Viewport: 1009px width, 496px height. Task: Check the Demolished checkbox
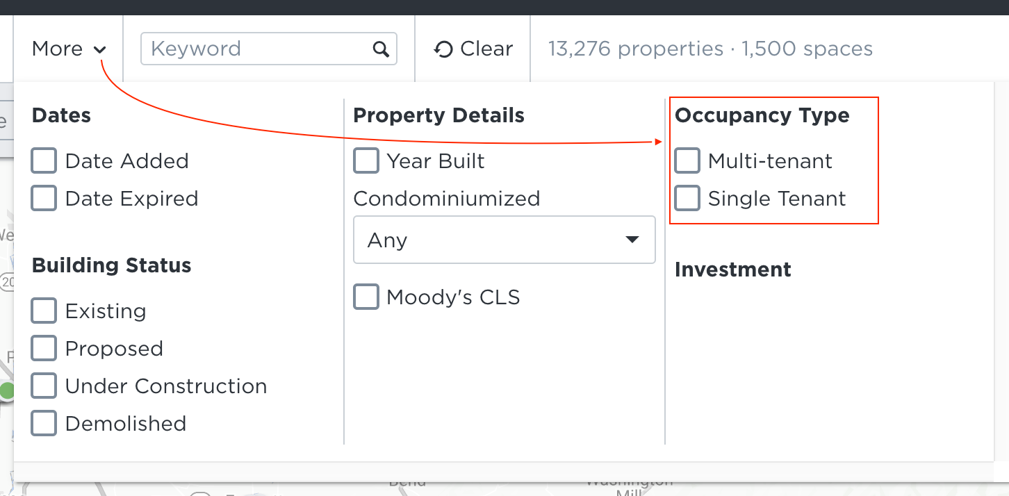point(44,424)
